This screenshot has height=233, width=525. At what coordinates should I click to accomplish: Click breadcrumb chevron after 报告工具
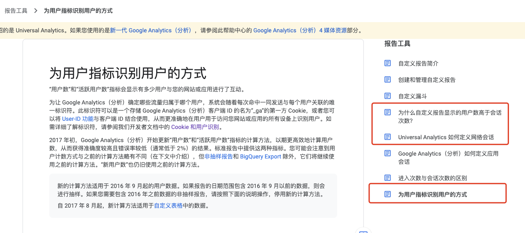(36, 11)
